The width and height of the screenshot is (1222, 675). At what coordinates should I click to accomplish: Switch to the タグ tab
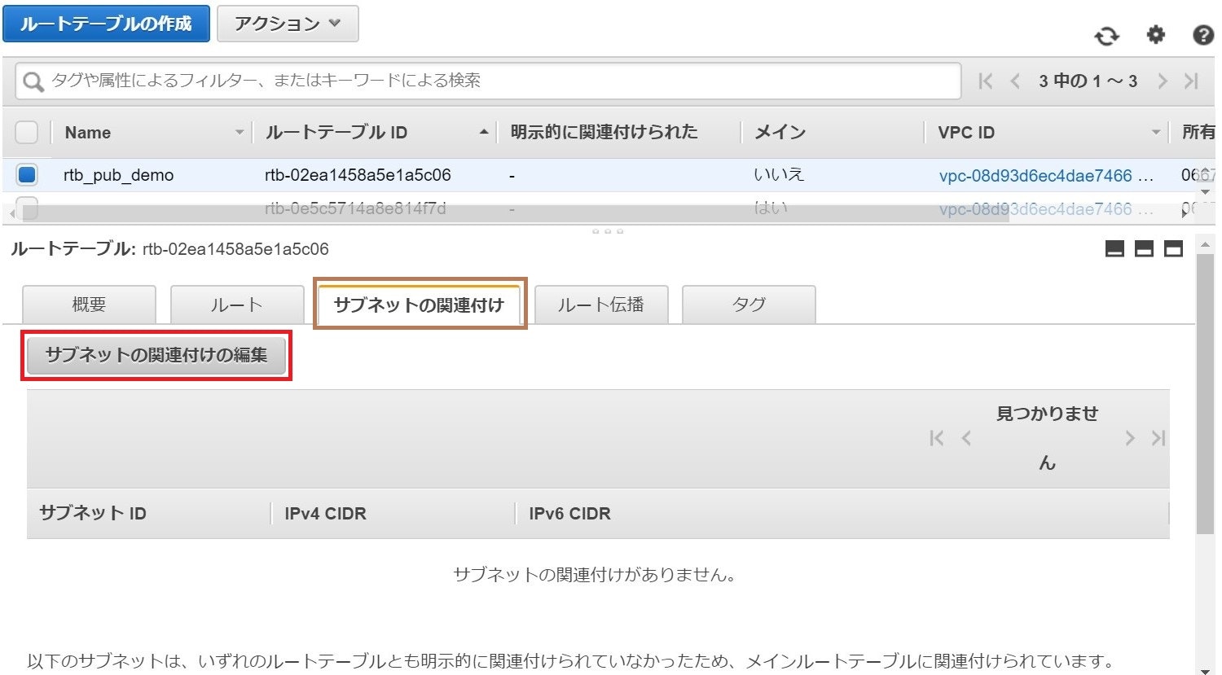(x=749, y=305)
